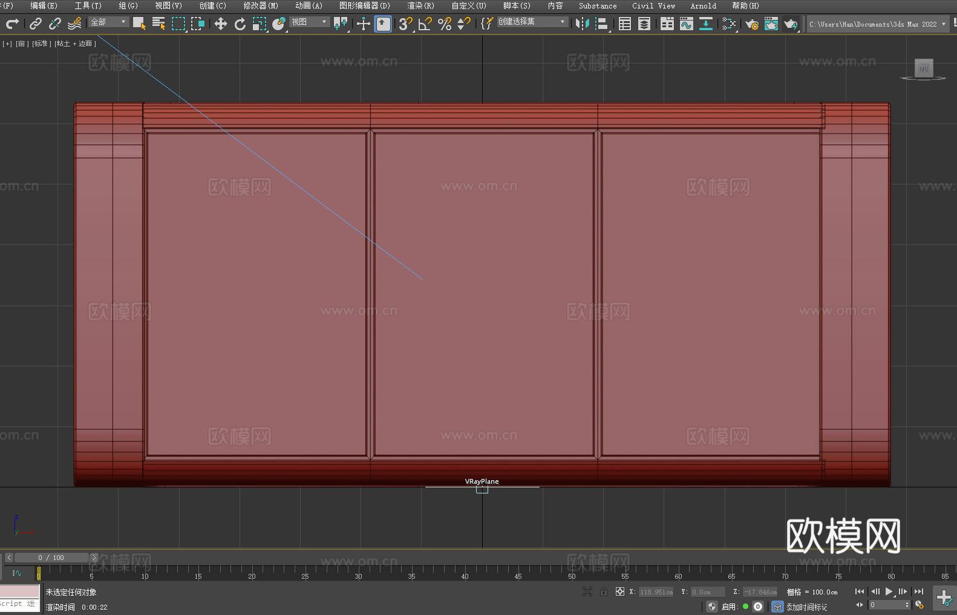Viewport: 957px width, 615px height.
Task: Open Mini Curve Editor icon
Action: click(x=17, y=573)
